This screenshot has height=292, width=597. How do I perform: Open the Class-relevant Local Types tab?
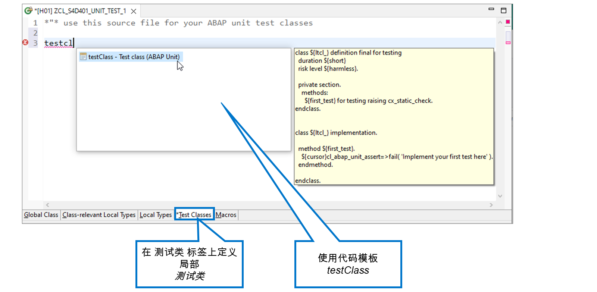click(99, 215)
